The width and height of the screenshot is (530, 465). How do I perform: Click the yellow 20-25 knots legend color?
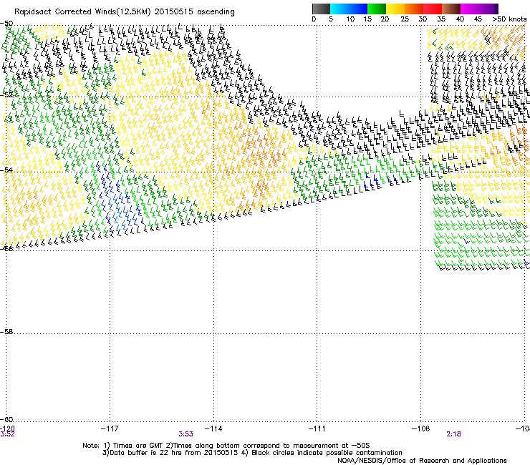coord(395,9)
